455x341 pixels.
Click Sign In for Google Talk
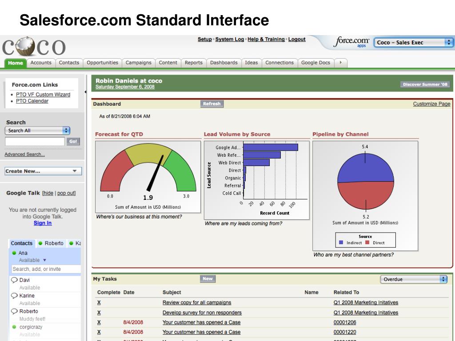[x=43, y=223]
